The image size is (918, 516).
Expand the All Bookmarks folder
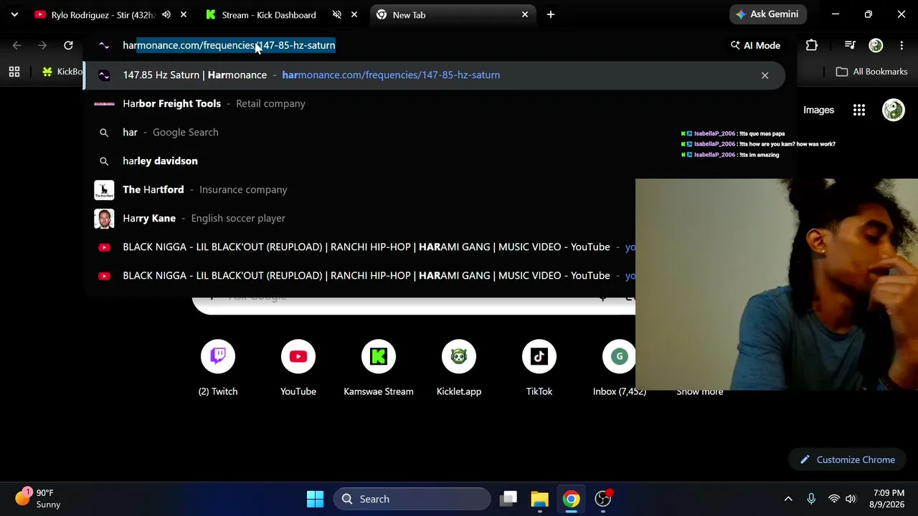[872, 72]
